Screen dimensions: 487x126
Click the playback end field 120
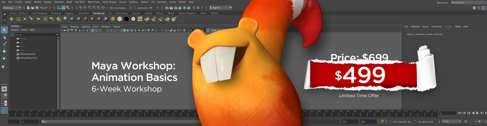pyautogui.click(x=350, y=121)
